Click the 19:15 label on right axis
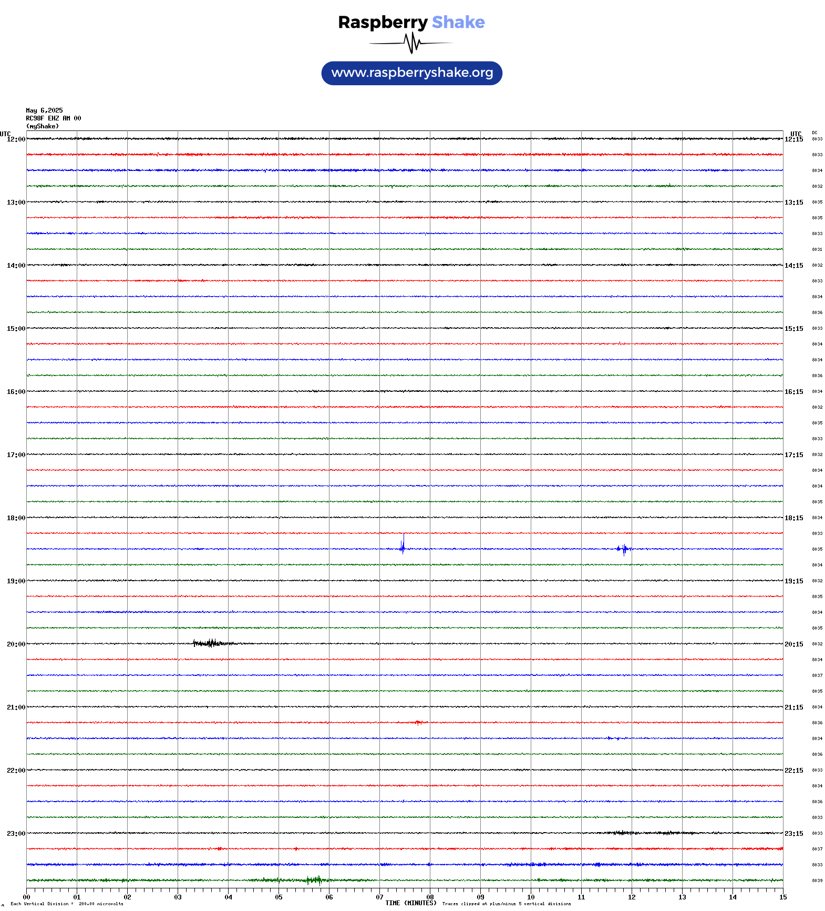The width and height of the screenshot is (825, 911). [793, 581]
